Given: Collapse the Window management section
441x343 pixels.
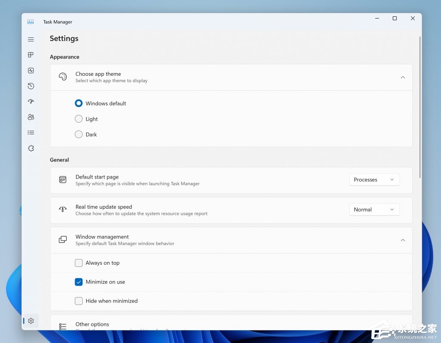Looking at the screenshot, I should pyautogui.click(x=403, y=240).
